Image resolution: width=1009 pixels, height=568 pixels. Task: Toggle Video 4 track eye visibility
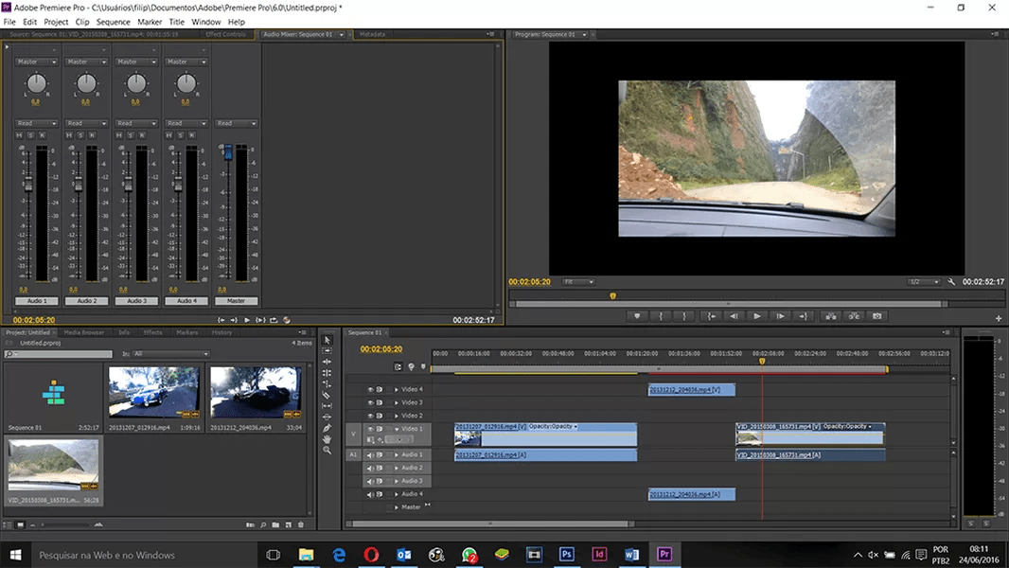[371, 389]
